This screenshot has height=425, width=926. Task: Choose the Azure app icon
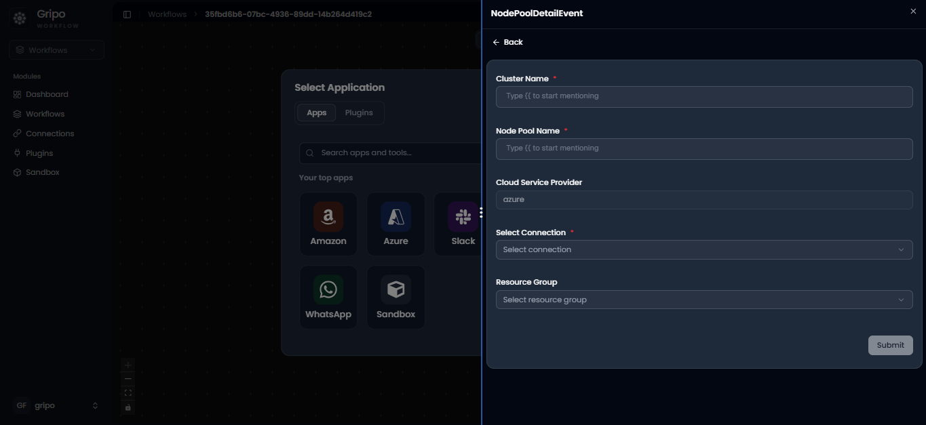[396, 217]
